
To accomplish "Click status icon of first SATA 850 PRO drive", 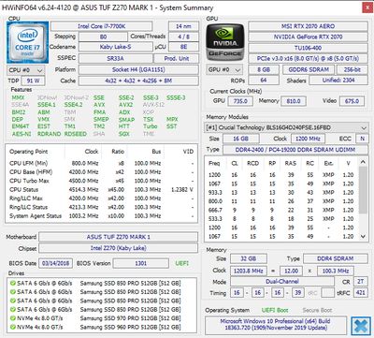I will 12,283.
